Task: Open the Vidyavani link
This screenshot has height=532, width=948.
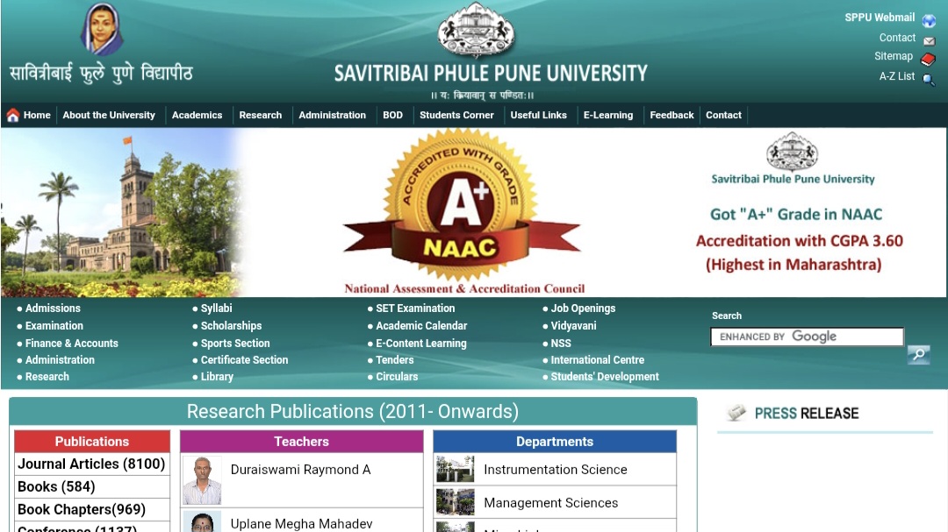Action: pyautogui.click(x=573, y=325)
